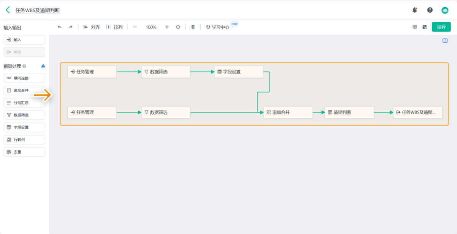Delete selected node with trash icon
Viewport: 457px width, 234px height.
coord(193,27)
